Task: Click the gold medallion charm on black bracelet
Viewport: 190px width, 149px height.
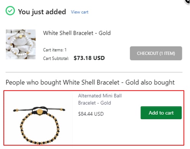Action: pyautogui.click(x=40, y=112)
